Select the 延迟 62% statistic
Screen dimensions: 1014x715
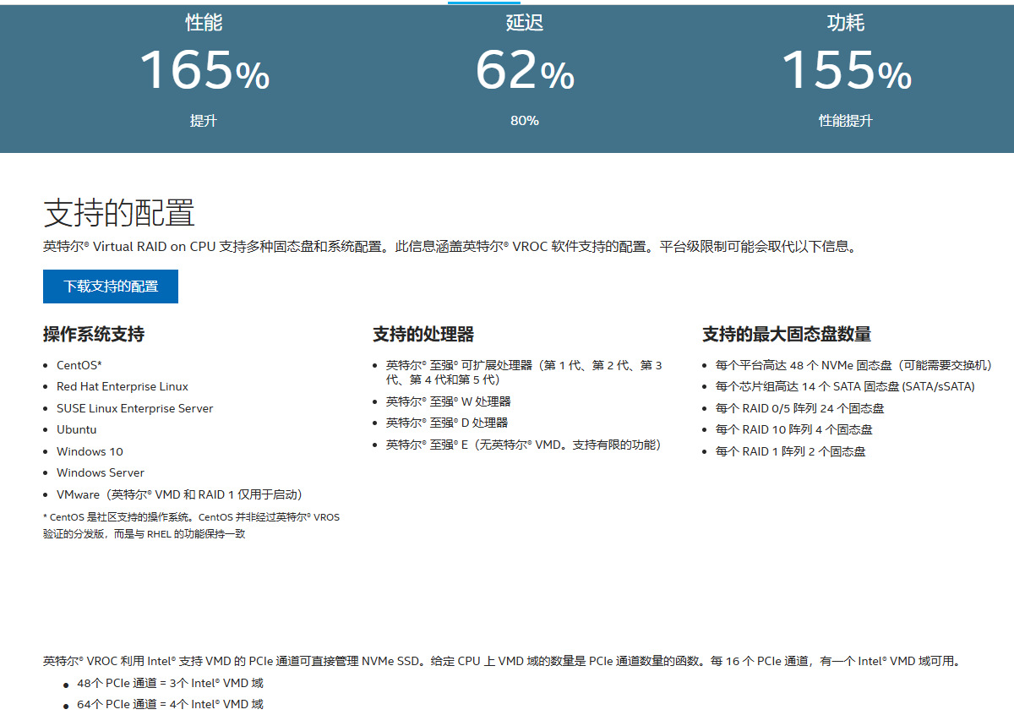pyautogui.click(x=525, y=70)
